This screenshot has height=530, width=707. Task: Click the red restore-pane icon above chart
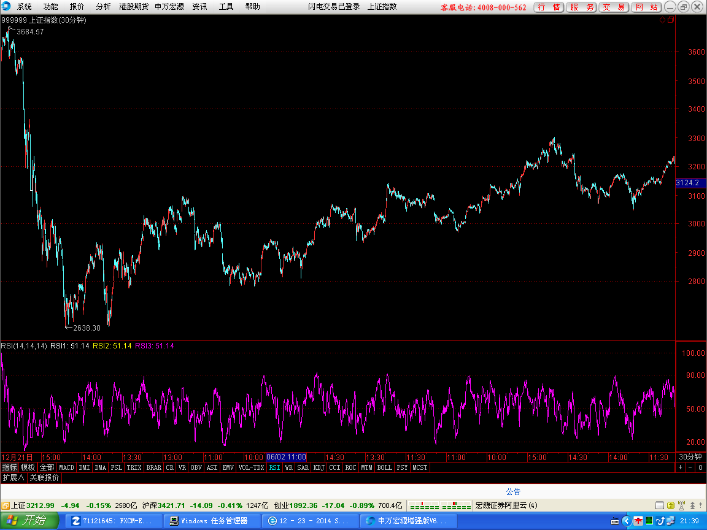click(671, 20)
